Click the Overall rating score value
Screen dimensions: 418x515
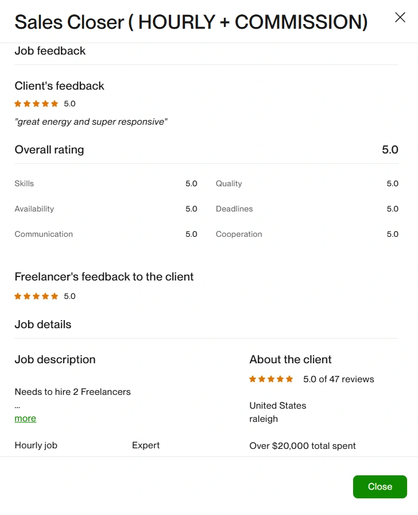[x=390, y=150]
